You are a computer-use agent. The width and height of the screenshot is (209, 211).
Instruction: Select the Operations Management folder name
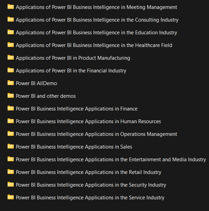pyautogui.click(x=96, y=134)
